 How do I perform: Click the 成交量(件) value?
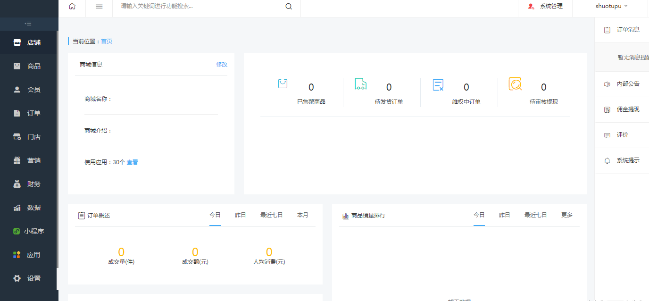tap(121, 252)
